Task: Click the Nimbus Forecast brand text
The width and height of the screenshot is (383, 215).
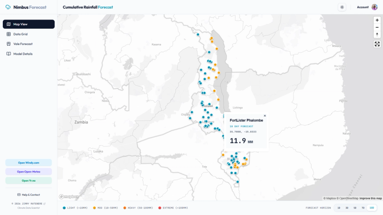Action: coord(30,7)
